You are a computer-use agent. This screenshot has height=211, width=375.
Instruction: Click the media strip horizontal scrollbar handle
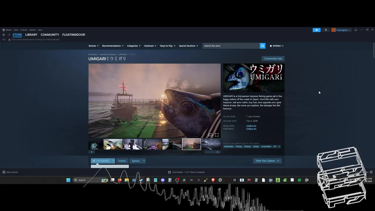[x=209, y=152]
